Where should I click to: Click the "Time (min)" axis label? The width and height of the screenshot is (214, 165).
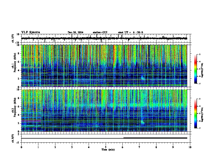pyautogui.click(x=108, y=150)
